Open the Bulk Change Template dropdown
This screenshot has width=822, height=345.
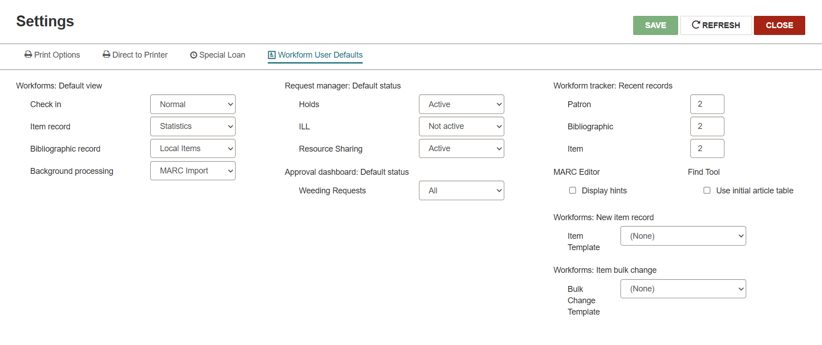683,289
